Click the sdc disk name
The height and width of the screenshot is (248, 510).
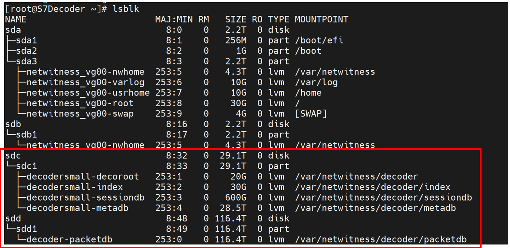point(13,156)
